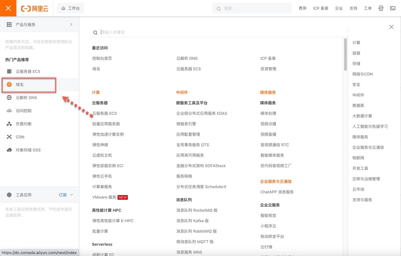Click the API developer tools icon
Screen dimensions: 401x256
coord(381,8)
